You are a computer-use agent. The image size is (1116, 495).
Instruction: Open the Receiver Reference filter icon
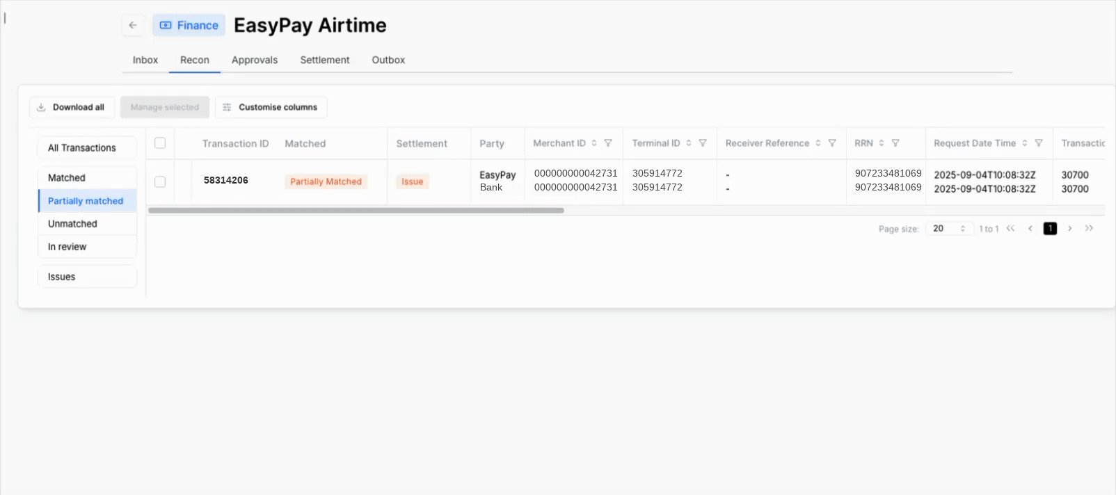(832, 143)
